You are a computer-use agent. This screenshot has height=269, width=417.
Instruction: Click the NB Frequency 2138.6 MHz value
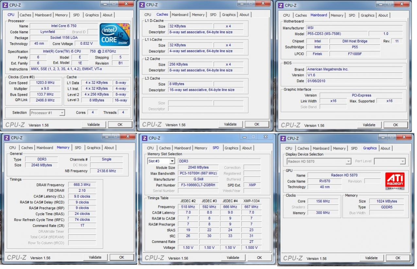(x=107, y=171)
